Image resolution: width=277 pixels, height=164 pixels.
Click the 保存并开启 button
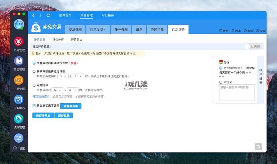[43, 116]
